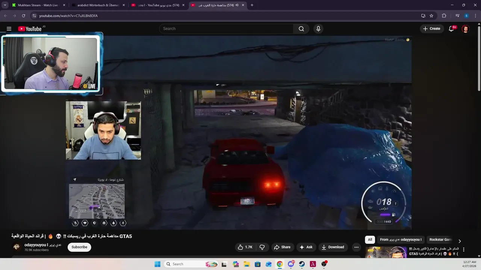The image size is (481, 270).
Task: Click install/cast icon in address bar
Action: coord(423,16)
